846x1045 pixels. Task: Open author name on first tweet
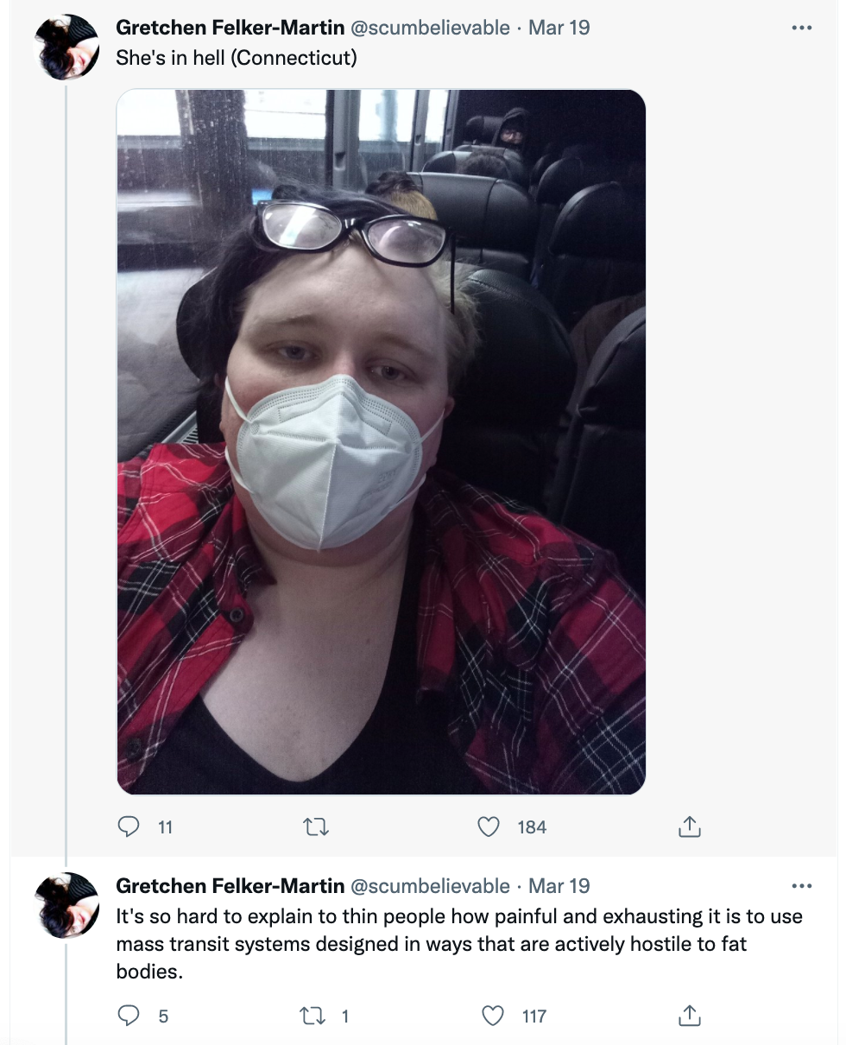coord(230,28)
